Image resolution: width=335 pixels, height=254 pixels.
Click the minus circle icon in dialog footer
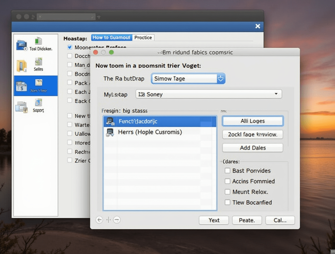(x=117, y=219)
